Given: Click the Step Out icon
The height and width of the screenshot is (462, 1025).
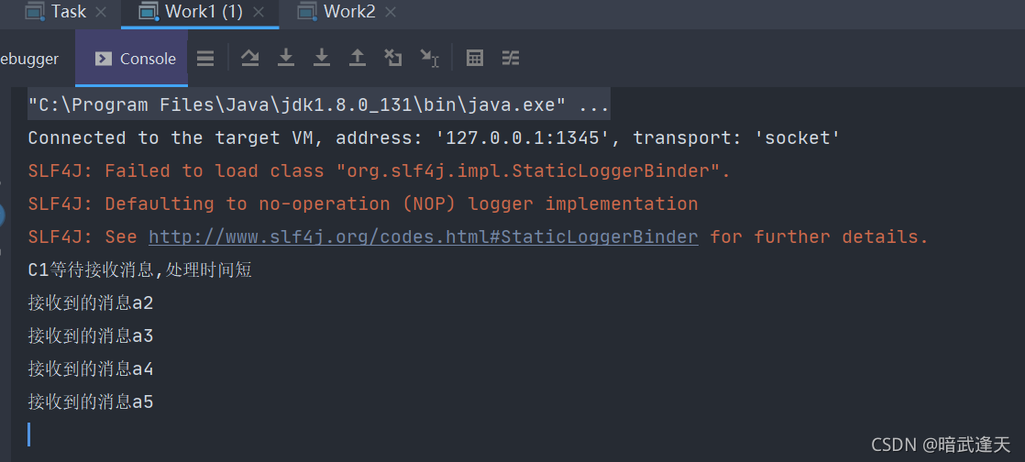Looking at the screenshot, I should pyautogui.click(x=357, y=58).
